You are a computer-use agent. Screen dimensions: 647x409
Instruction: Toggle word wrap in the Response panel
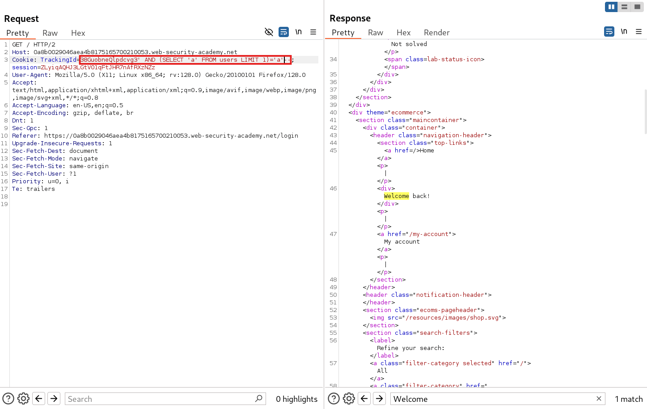[x=609, y=31]
